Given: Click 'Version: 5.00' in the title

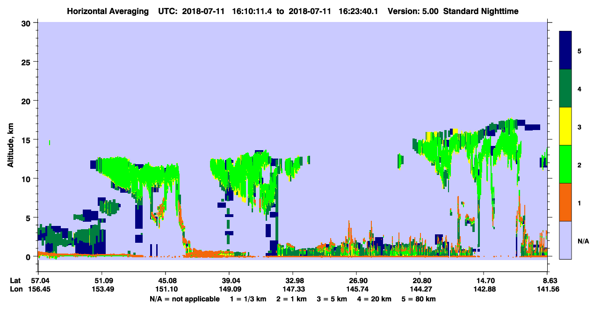Looking at the screenshot, I should [413, 11].
